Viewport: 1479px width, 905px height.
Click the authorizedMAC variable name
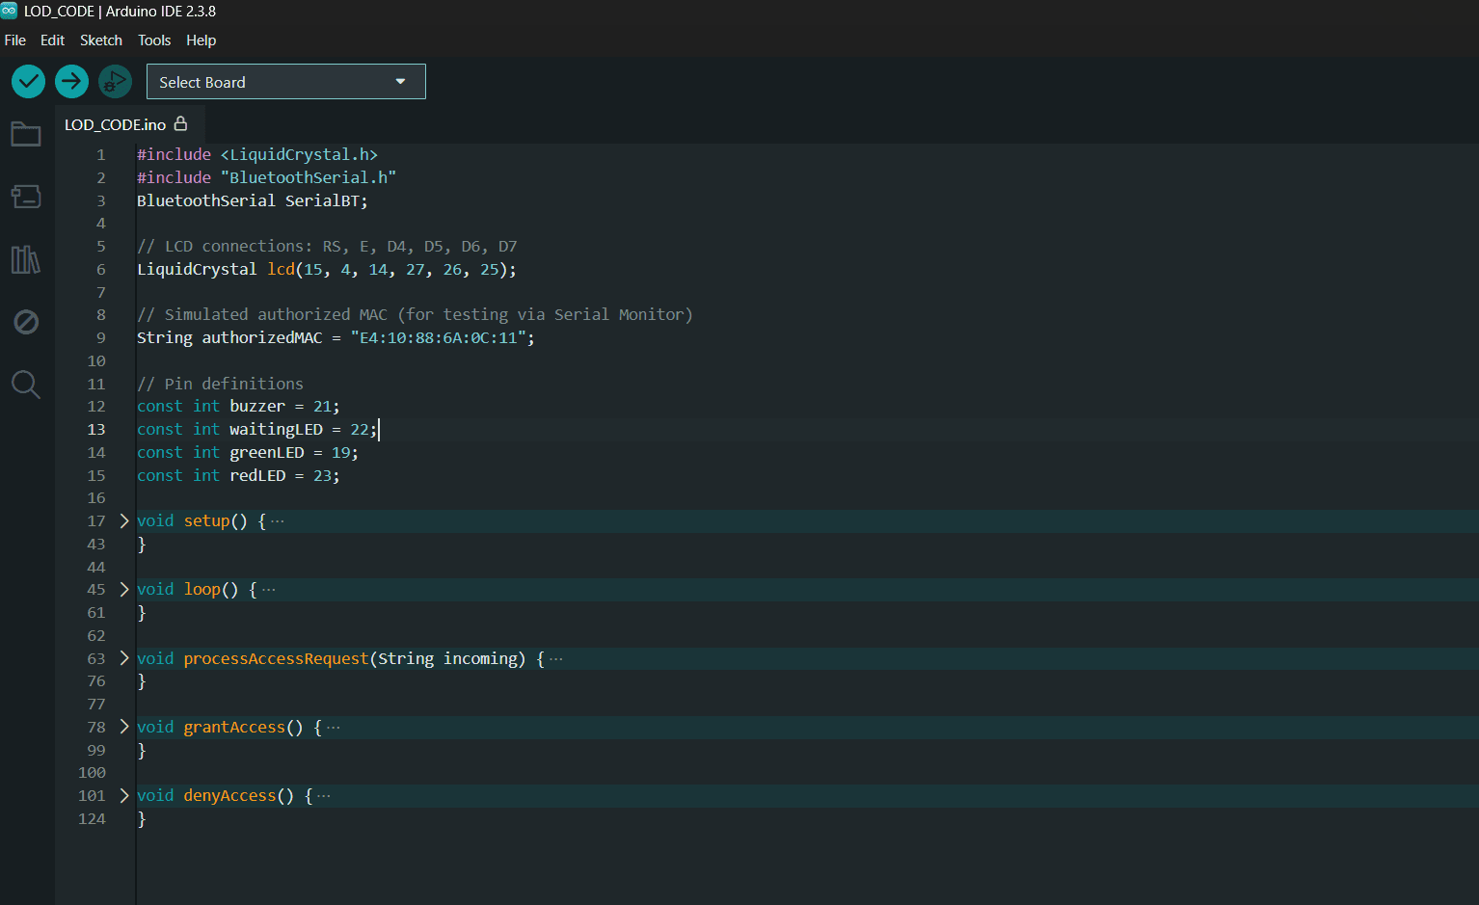[262, 337]
